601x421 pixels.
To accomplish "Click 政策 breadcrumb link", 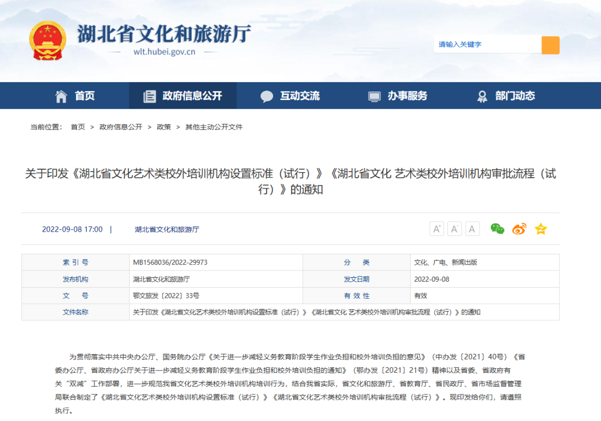I will (x=164, y=127).
